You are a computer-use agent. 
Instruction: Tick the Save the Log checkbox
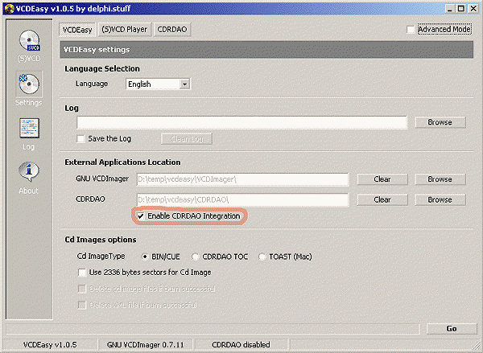click(80, 139)
